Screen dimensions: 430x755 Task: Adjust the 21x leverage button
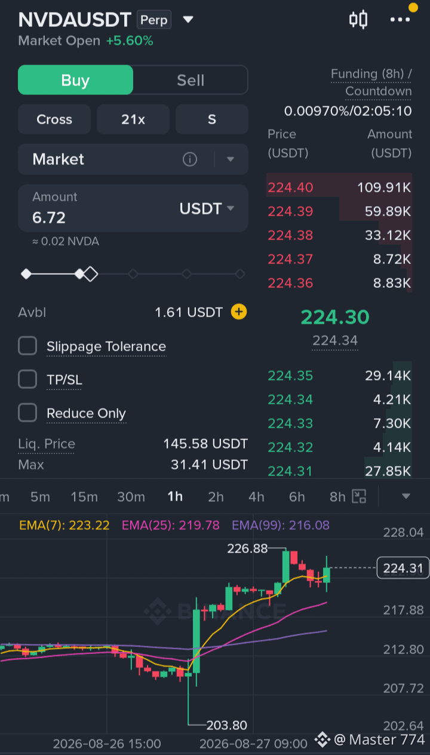[x=133, y=119]
